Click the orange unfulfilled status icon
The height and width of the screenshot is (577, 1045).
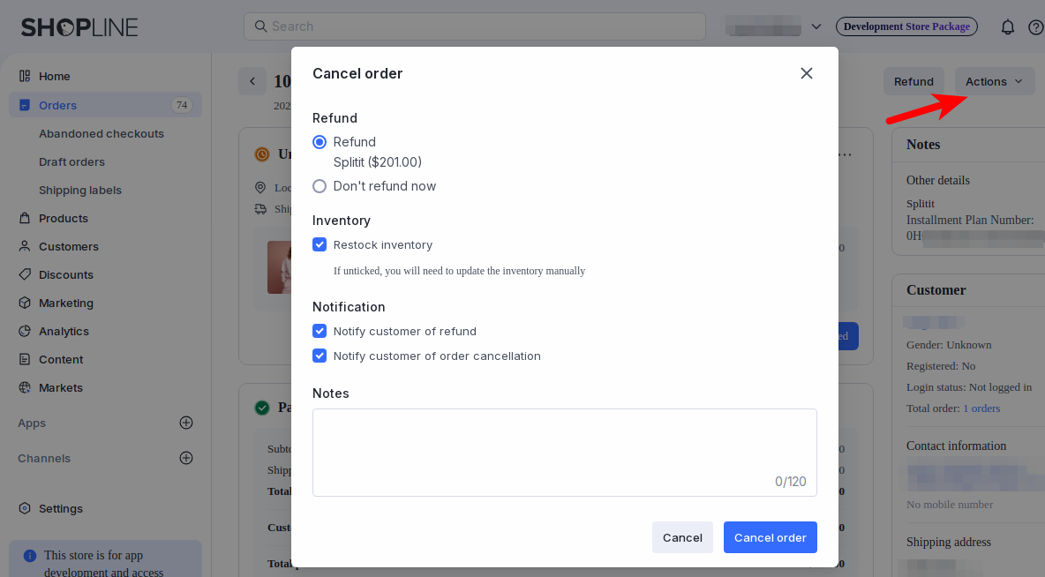click(262, 154)
